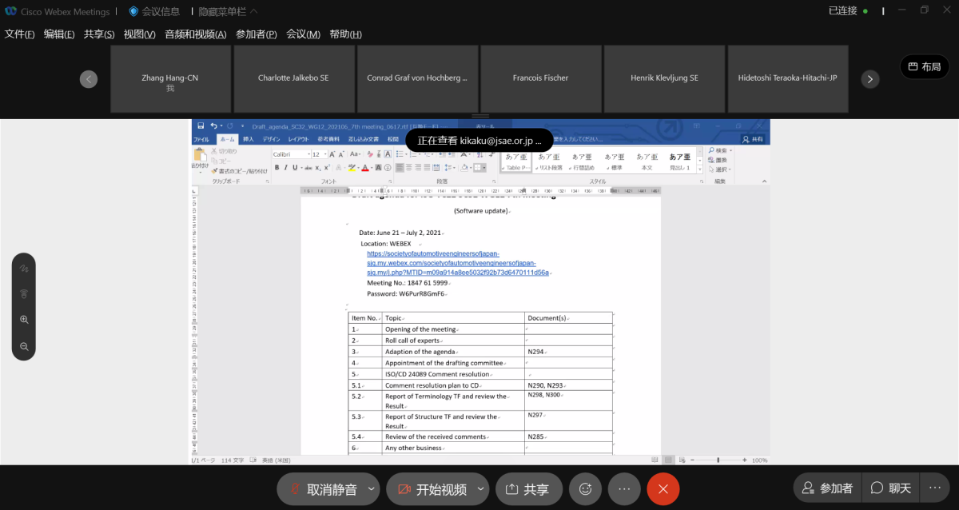Expand video options arrow beside 开始视频
The image size is (959, 510).
480,489
